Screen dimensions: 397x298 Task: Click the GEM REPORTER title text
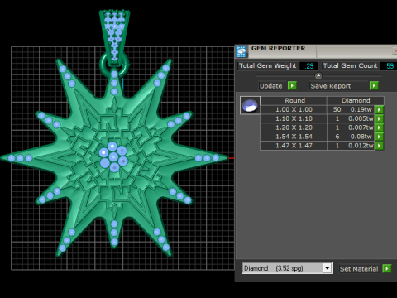click(278, 48)
